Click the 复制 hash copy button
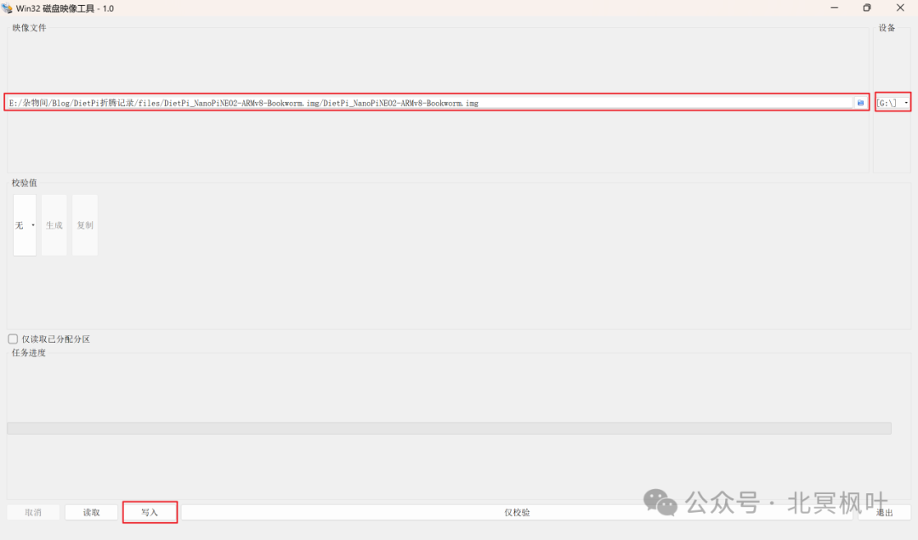The image size is (918, 540). [85, 225]
